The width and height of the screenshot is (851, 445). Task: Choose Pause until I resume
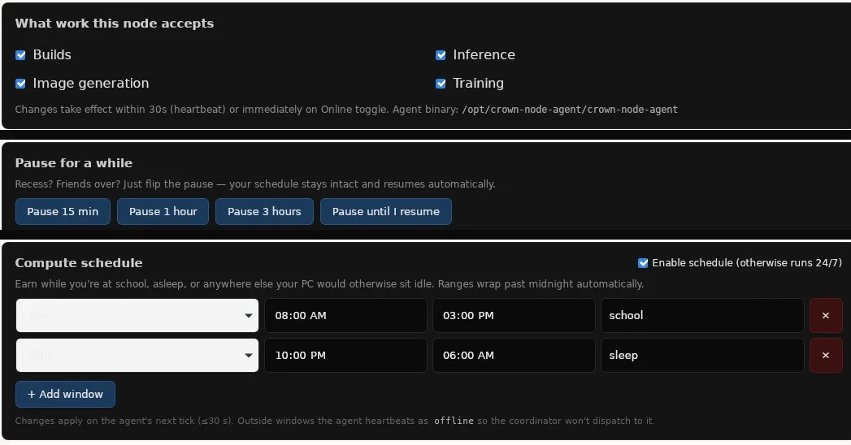click(386, 211)
